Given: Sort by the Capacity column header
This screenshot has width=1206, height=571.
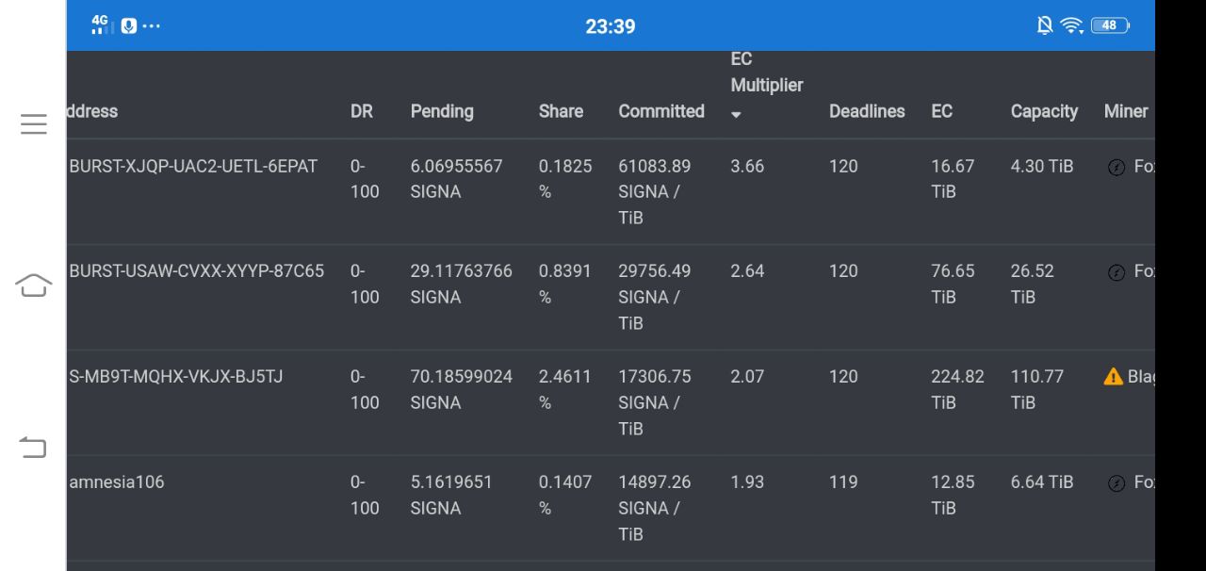Looking at the screenshot, I should tap(1044, 111).
